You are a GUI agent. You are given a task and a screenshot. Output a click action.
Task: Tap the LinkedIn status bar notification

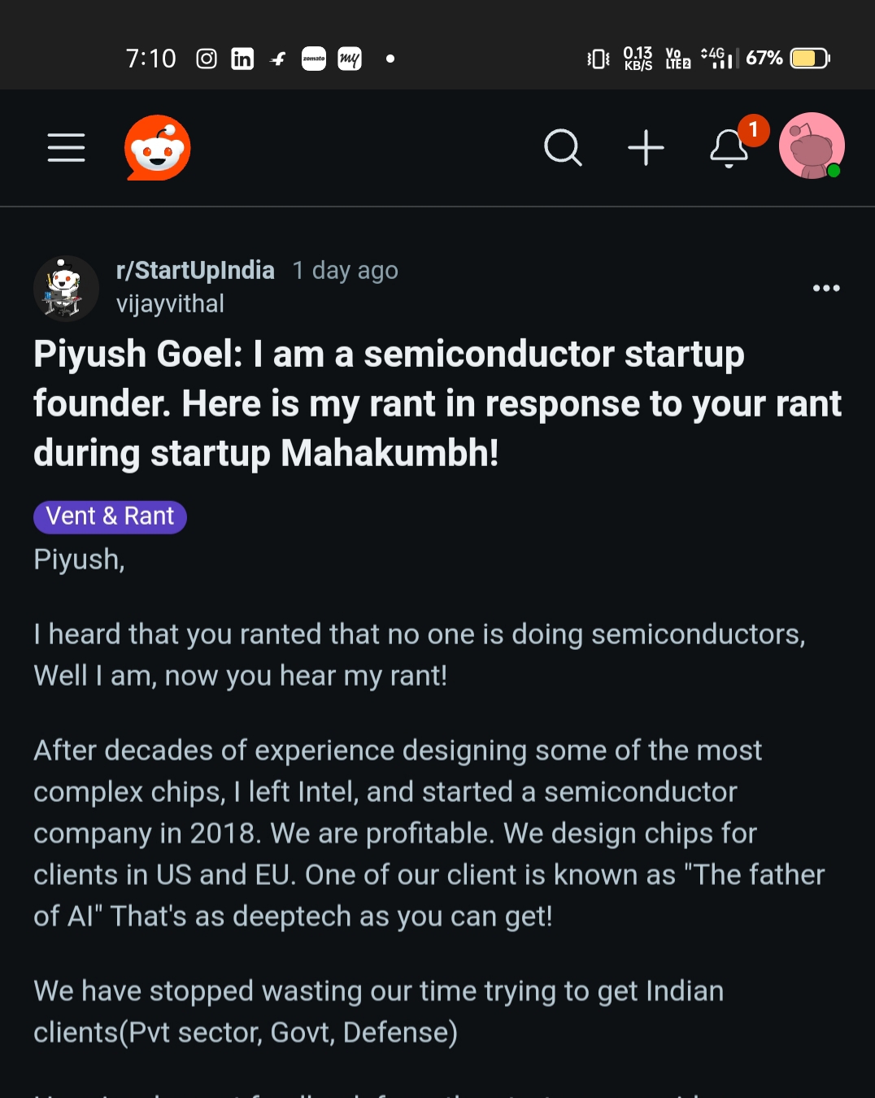click(x=242, y=59)
